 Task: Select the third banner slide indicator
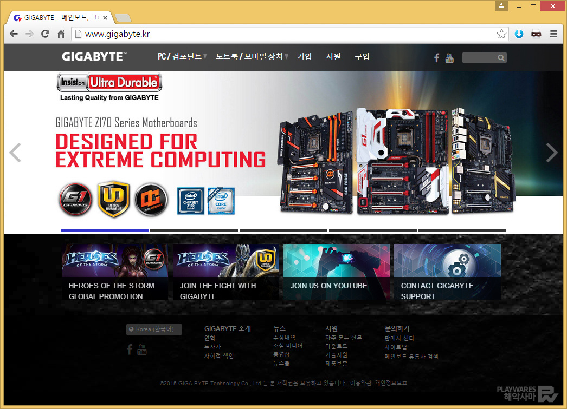[x=283, y=230]
